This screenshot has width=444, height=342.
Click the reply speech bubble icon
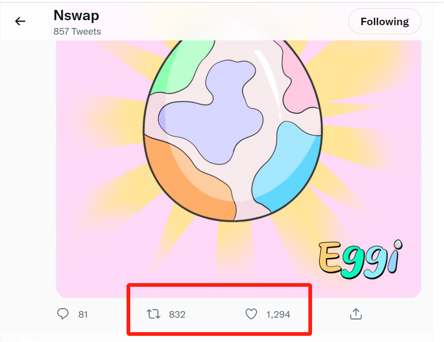[x=63, y=314]
